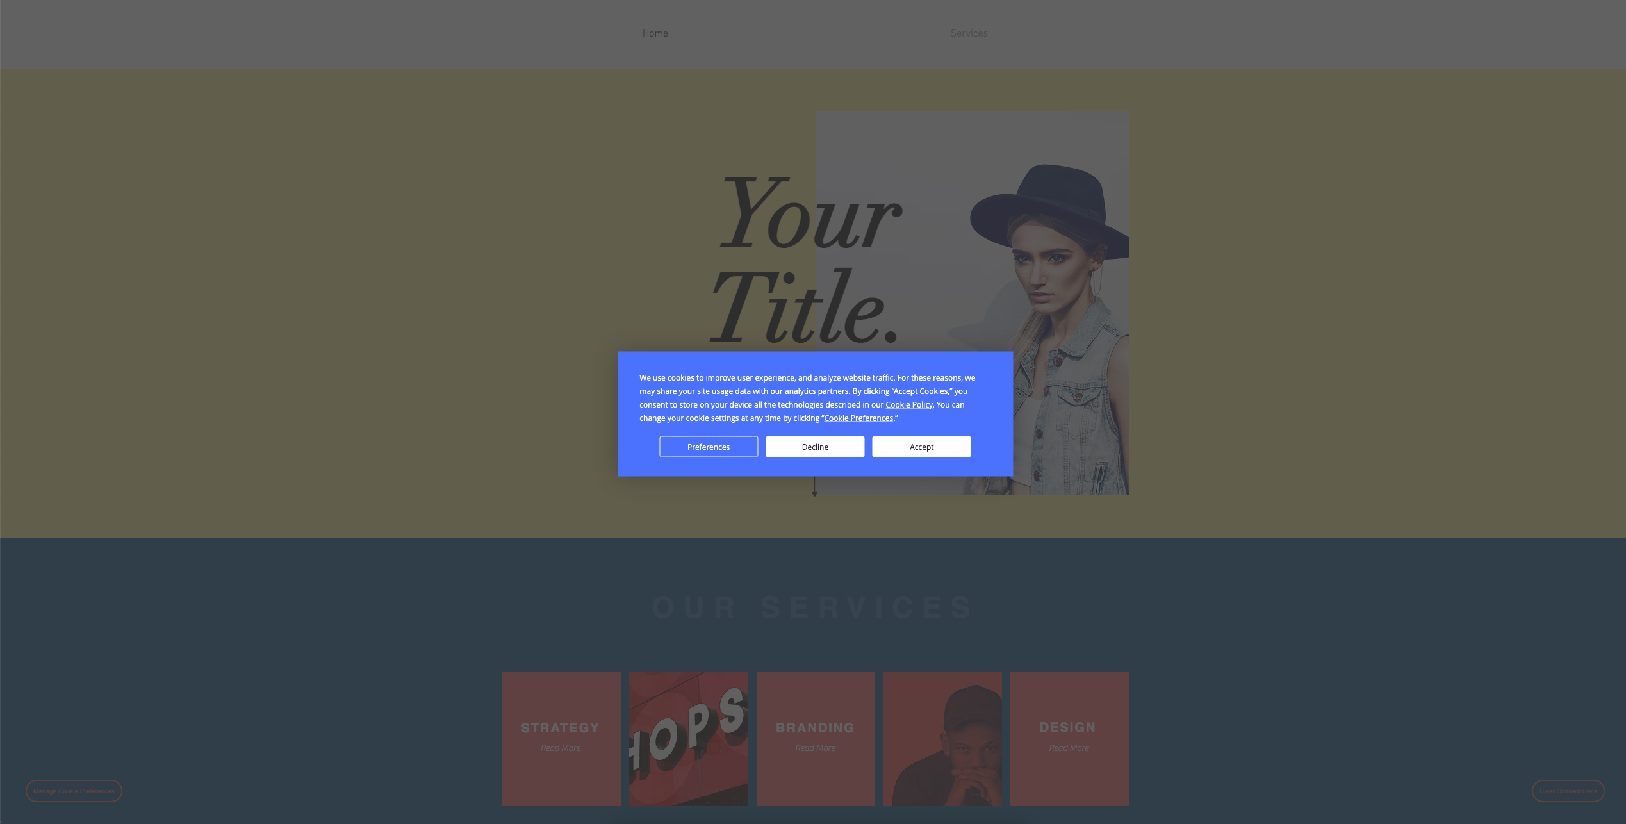Viewport: 1626px width, 824px height.
Task: Click the Read More under Branding
Action: pos(815,747)
